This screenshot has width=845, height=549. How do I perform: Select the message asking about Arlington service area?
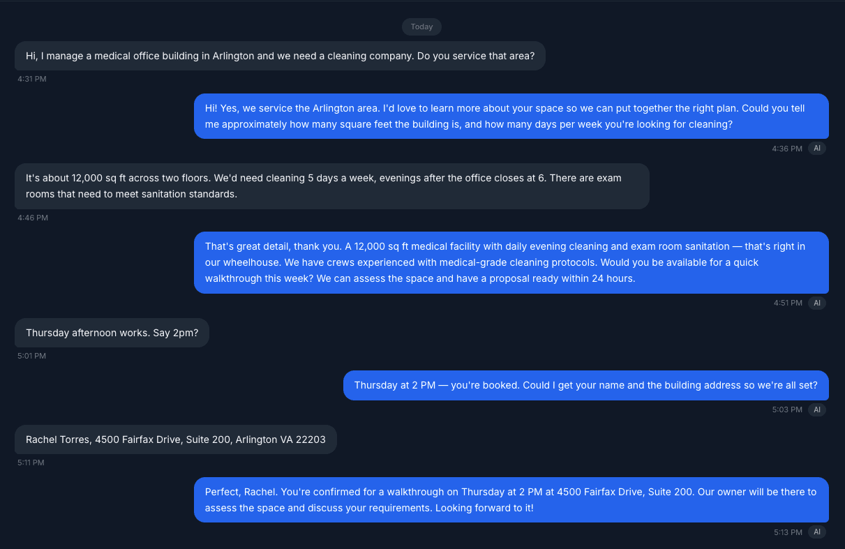pyautogui.click(x=279, y=56)
